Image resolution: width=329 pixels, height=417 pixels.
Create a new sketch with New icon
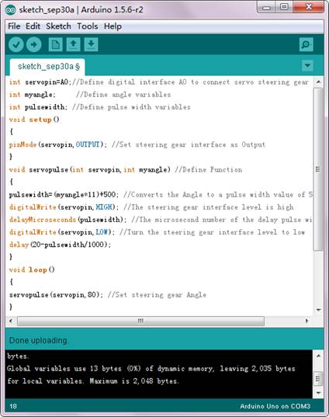pos(56,44)
